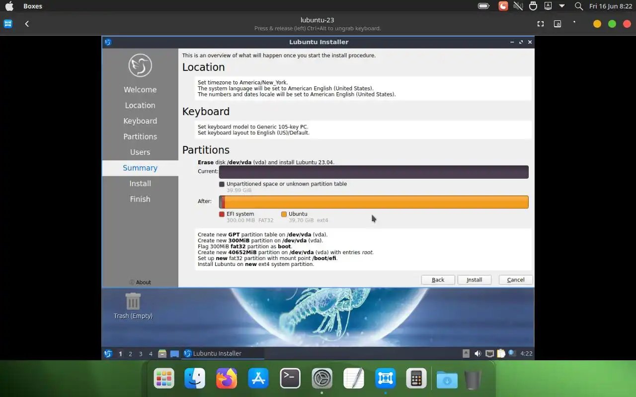
Task: Switch to virtual desktop 4
Action: [151, 354]
